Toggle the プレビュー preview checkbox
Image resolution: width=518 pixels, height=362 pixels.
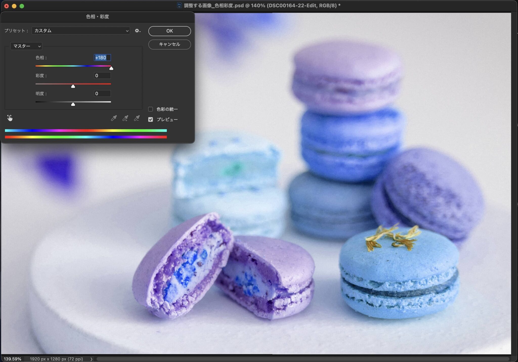point(150,120)
